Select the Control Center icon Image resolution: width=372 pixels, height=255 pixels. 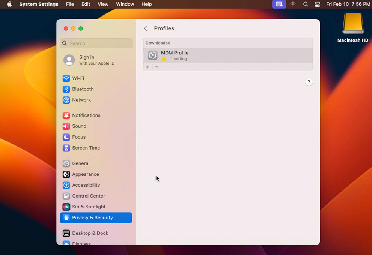click(66, 196)
